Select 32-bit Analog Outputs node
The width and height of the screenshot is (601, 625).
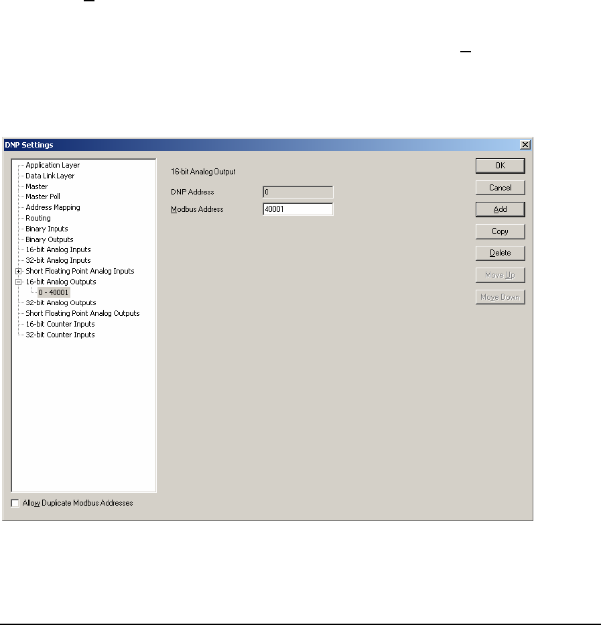60,302
